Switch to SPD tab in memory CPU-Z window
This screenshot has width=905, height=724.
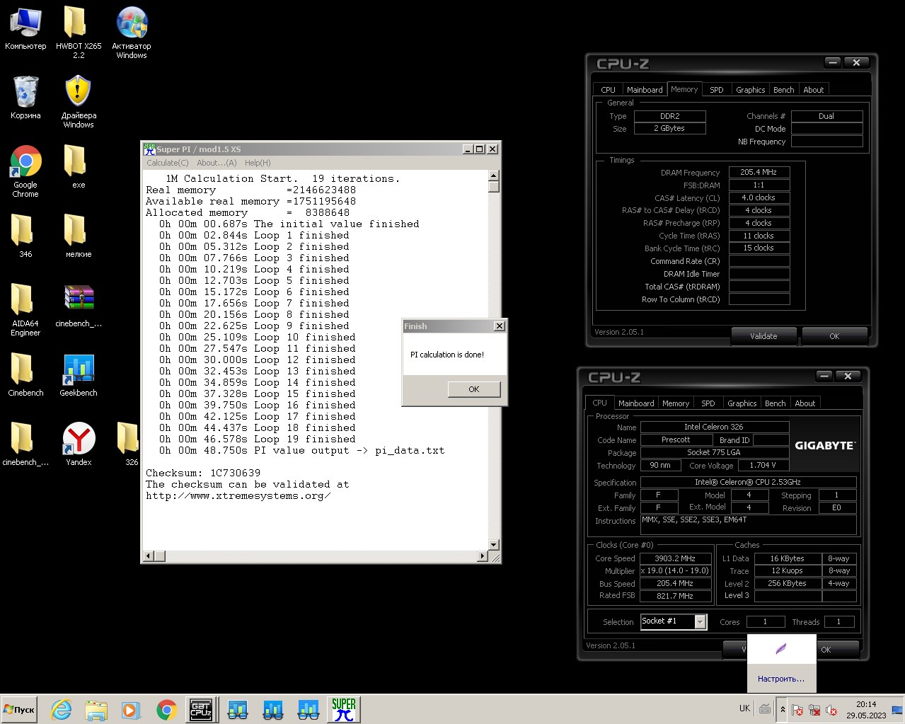point(717,90)
